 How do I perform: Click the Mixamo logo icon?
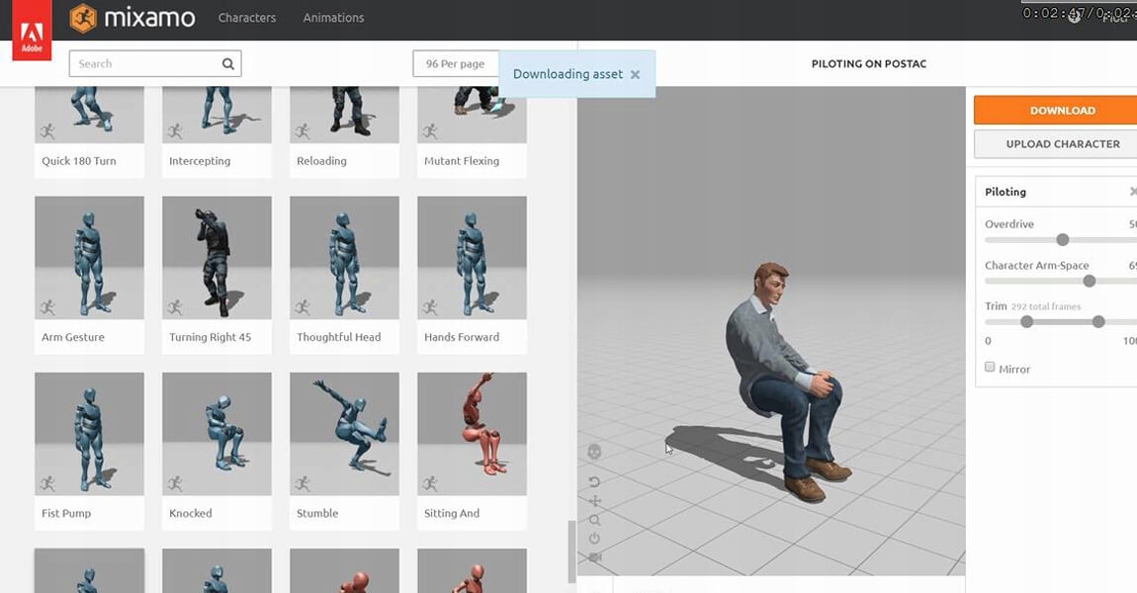[84, 18]
